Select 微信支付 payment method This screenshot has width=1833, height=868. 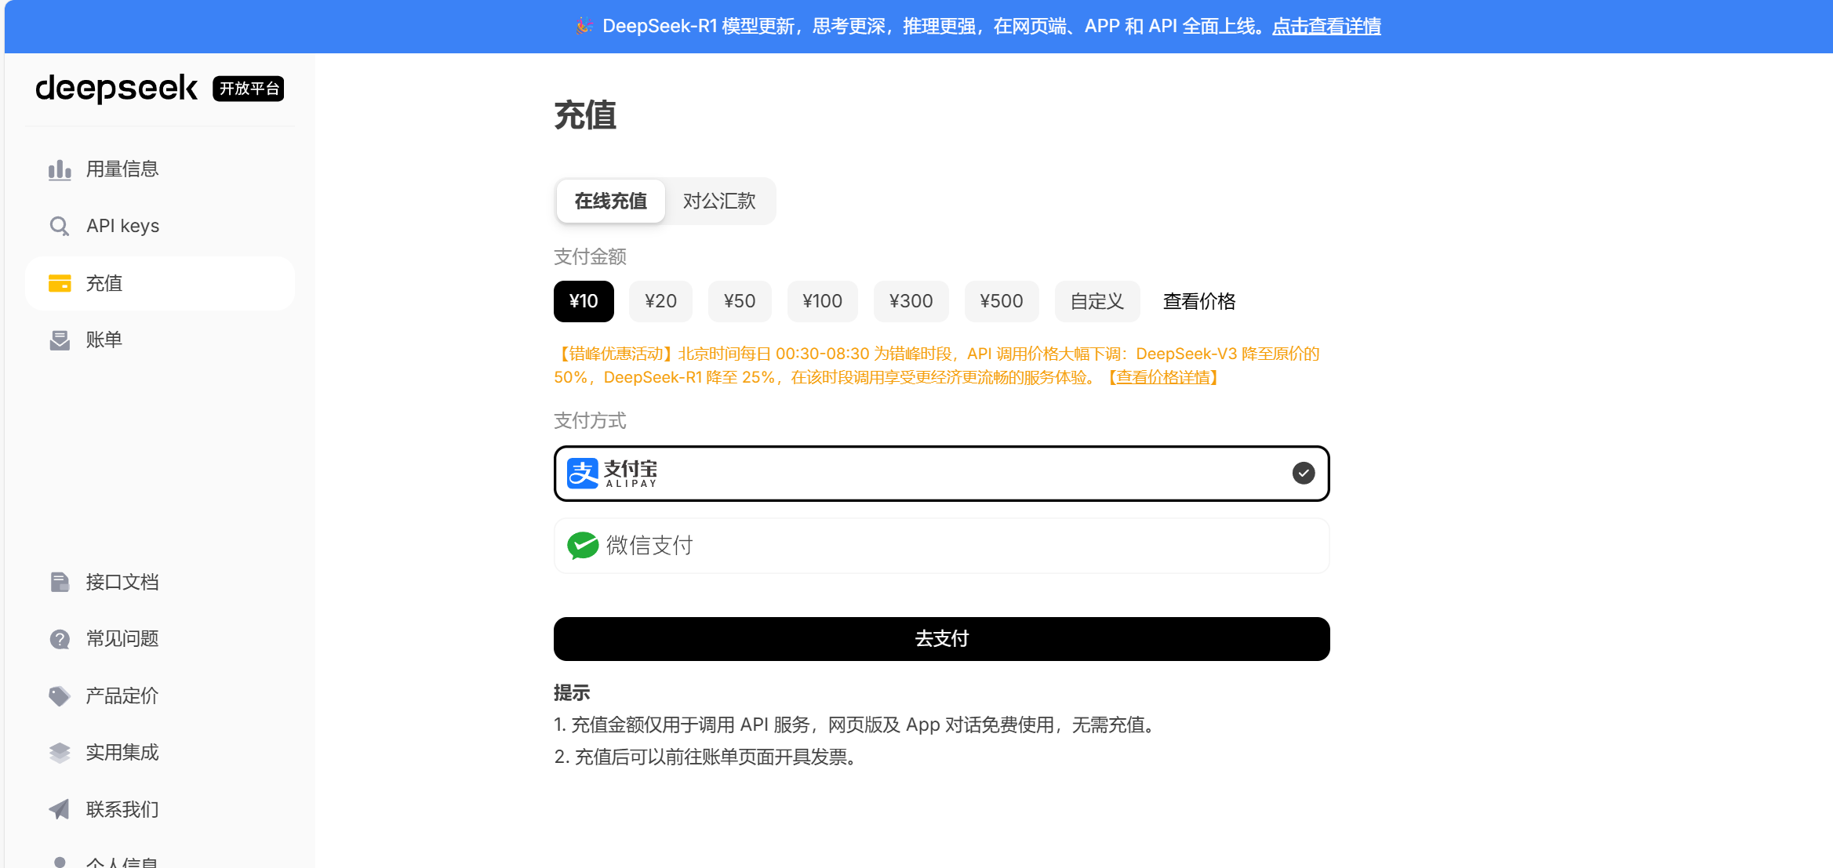pos(942,546)
